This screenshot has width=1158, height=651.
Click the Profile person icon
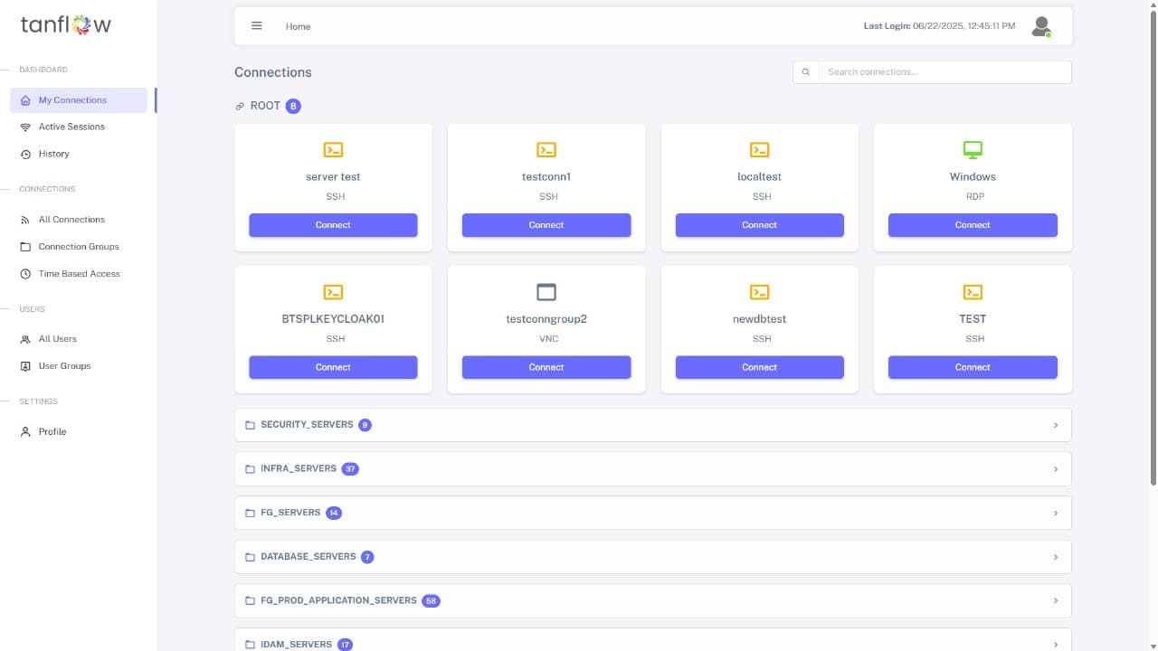(x=25, y=432)
